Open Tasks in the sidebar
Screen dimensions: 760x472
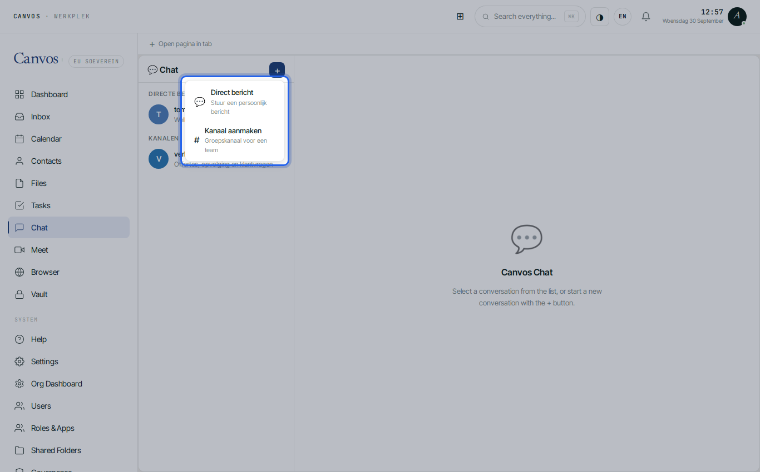pos(68,205)
